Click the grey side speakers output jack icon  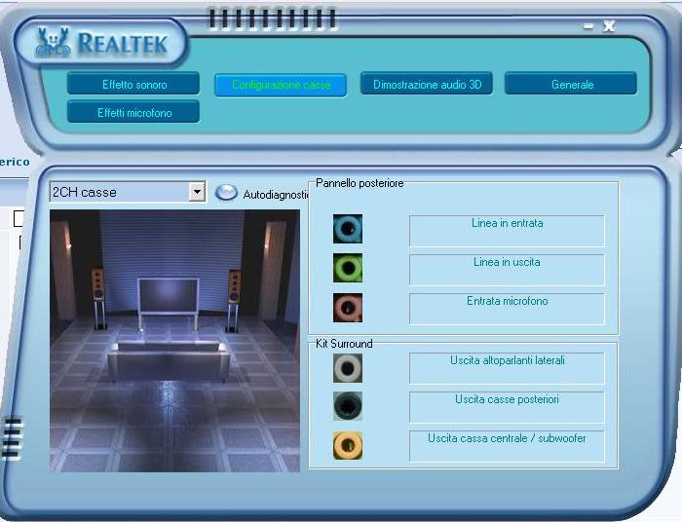click(348, 368)
